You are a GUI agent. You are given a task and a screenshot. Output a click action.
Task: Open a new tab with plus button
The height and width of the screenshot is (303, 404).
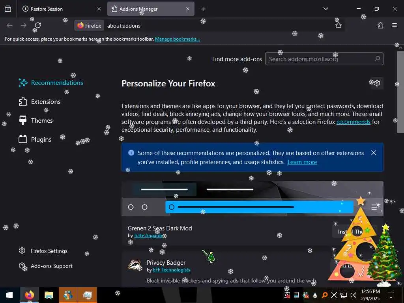click(x=203, y=9)
